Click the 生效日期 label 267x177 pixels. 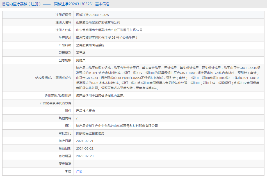(x=65, y=148)
